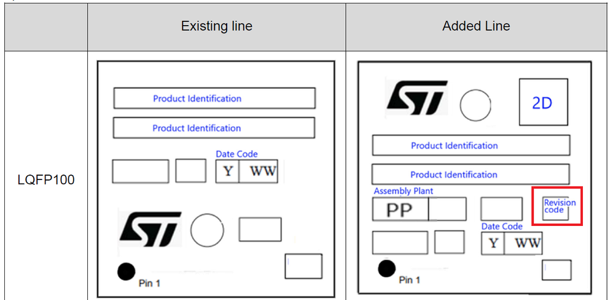Click the PP assembly plant box
The height and width of the screenshot is (300, 613).
400,209
